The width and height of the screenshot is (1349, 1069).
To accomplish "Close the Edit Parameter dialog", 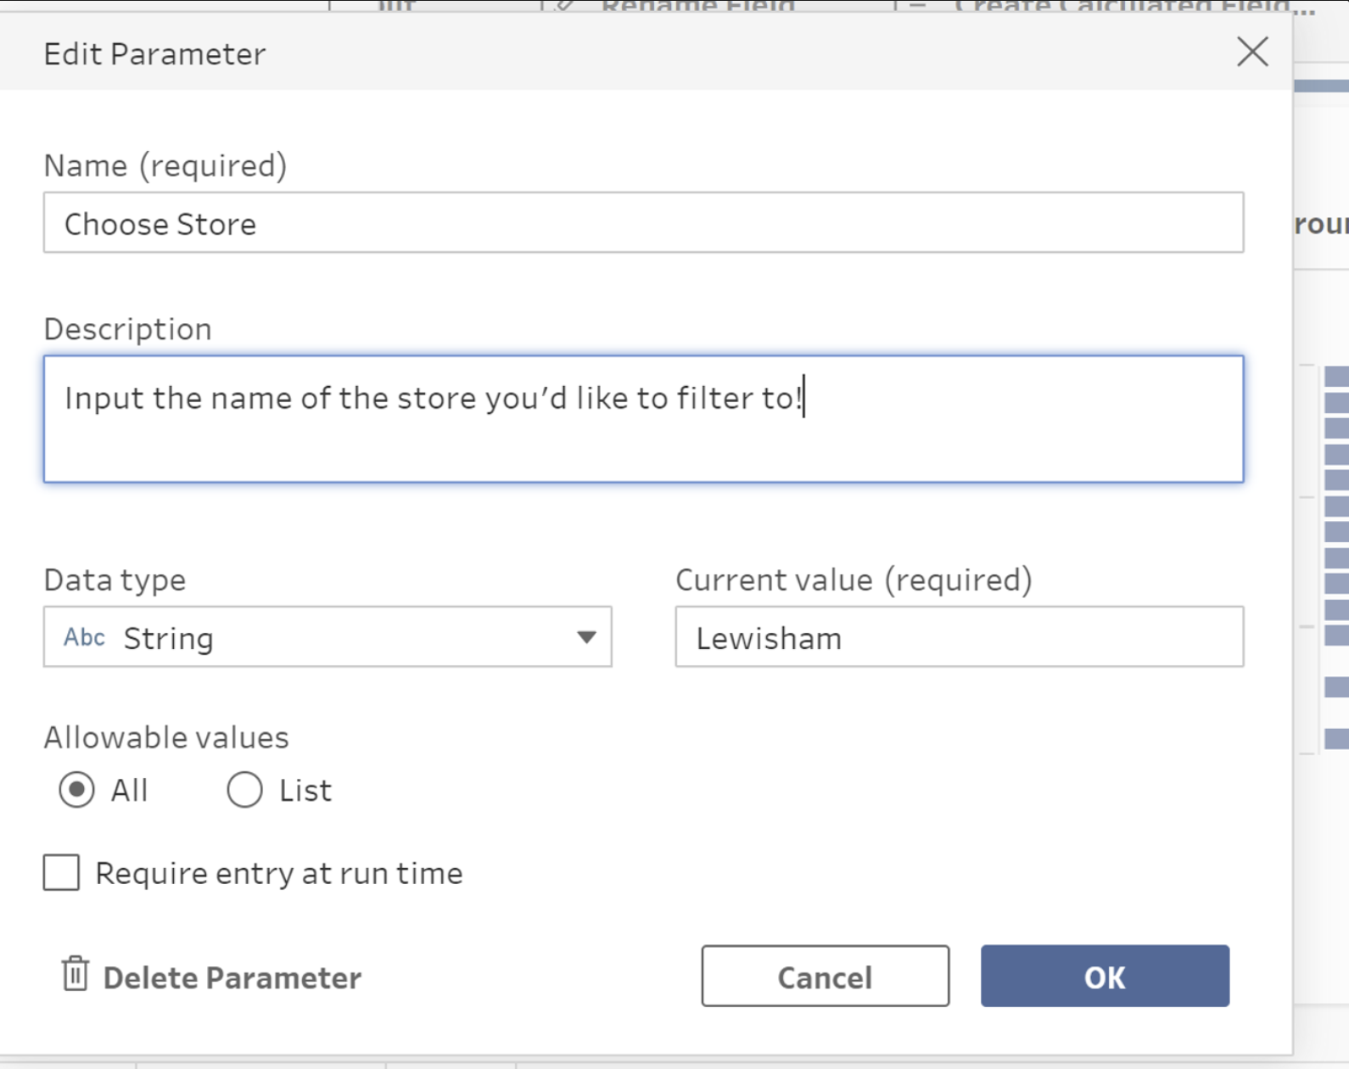I will point(1252,53).
